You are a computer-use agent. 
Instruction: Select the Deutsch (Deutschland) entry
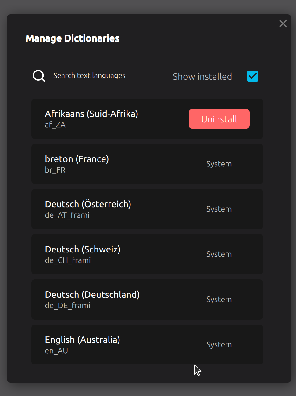[147, 300]
